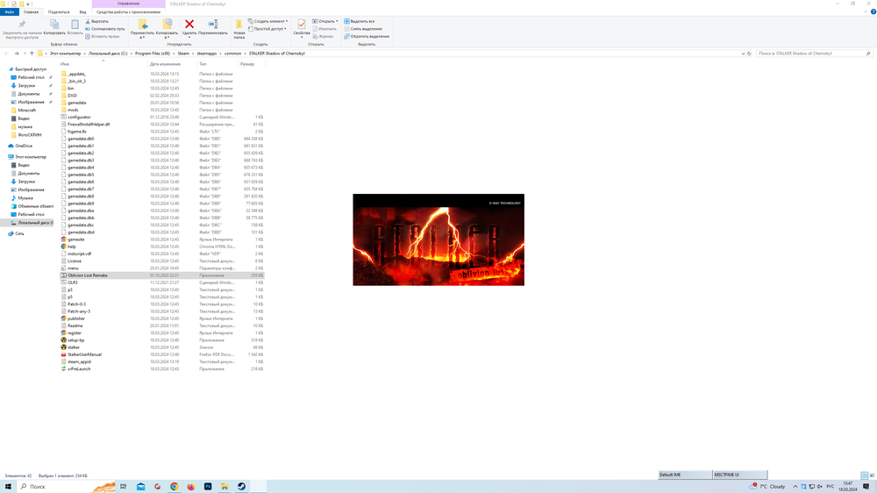Click the Up arrow navigation button
Screen dimensions: 877x493
click(32, 54)
